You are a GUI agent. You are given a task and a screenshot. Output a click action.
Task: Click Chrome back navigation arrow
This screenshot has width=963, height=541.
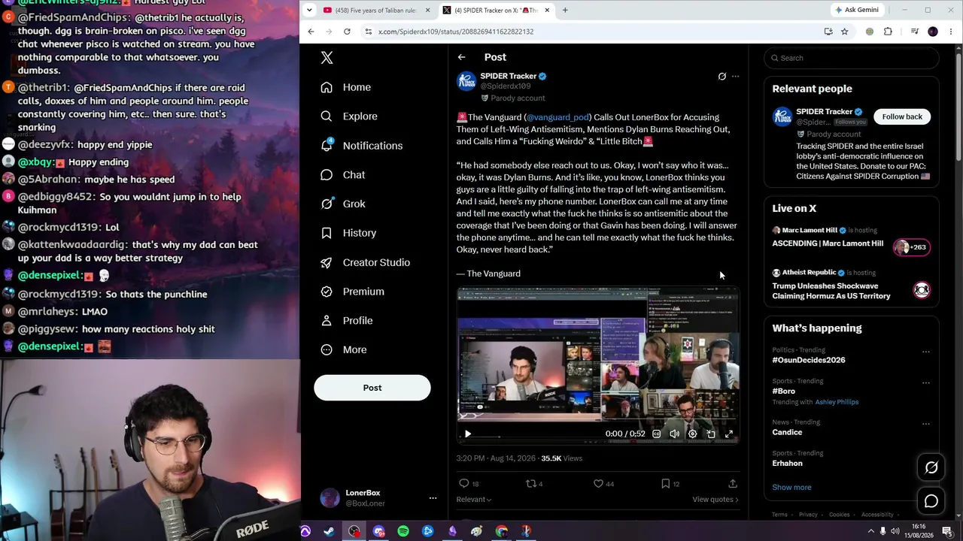tap(311, 32)
